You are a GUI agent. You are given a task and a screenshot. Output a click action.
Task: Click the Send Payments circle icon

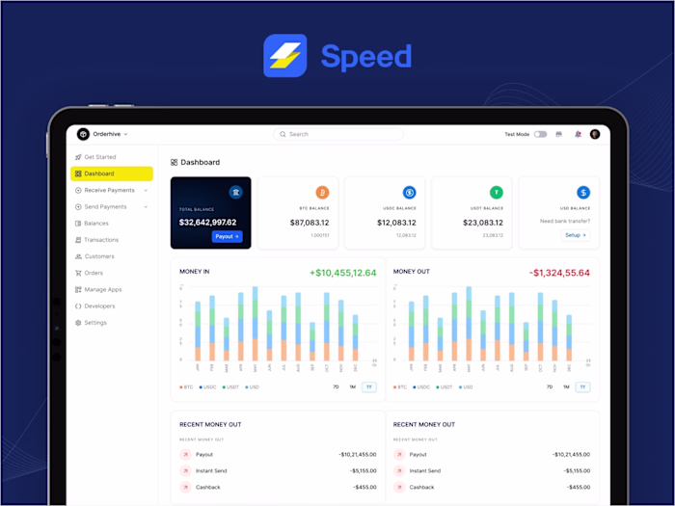[x=78, y=206]
